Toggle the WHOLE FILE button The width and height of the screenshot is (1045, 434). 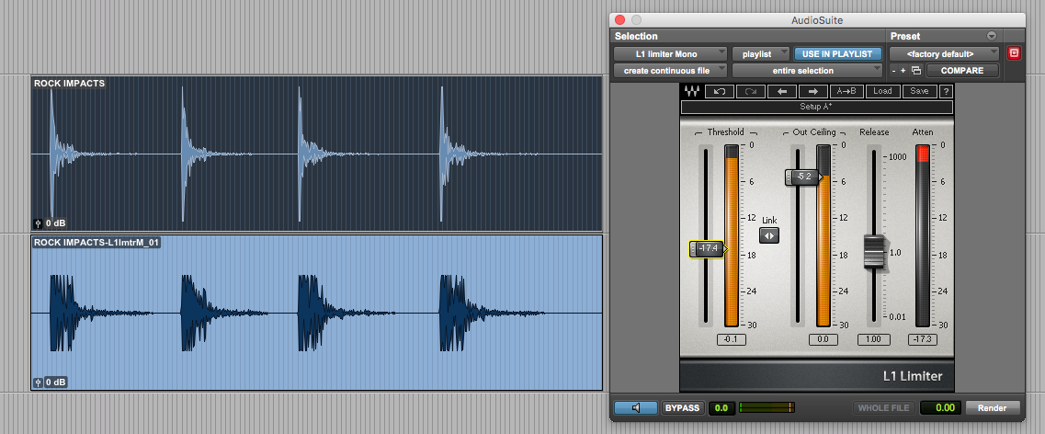coord(884,408)
